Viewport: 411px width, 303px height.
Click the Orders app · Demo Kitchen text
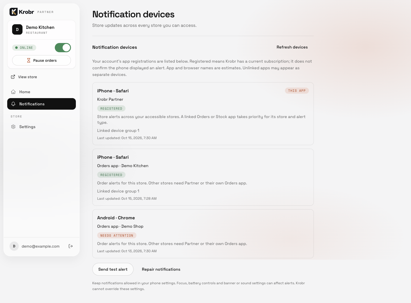tap(123, 166)
